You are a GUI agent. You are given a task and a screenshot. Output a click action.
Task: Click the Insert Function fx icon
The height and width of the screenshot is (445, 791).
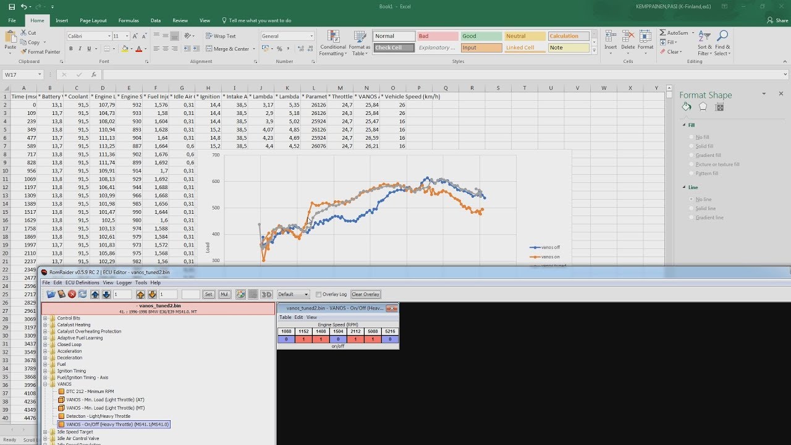[x=93, y=74]
